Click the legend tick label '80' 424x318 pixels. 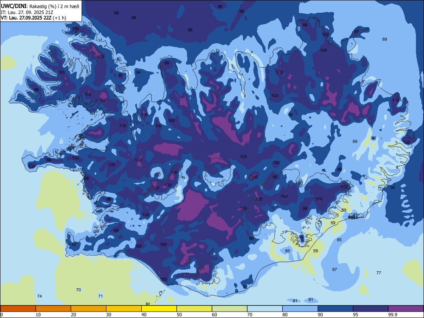(x=285, y=315)
